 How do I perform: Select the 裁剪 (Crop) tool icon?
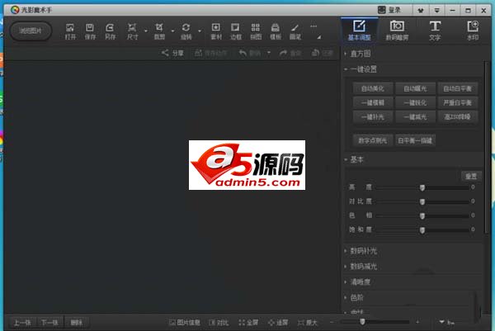tap(159, 31)
